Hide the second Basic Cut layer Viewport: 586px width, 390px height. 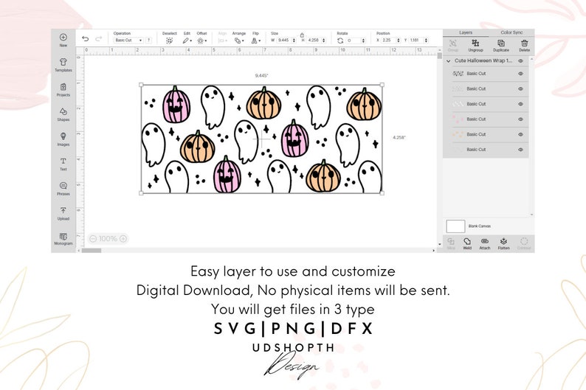(520, 88)
